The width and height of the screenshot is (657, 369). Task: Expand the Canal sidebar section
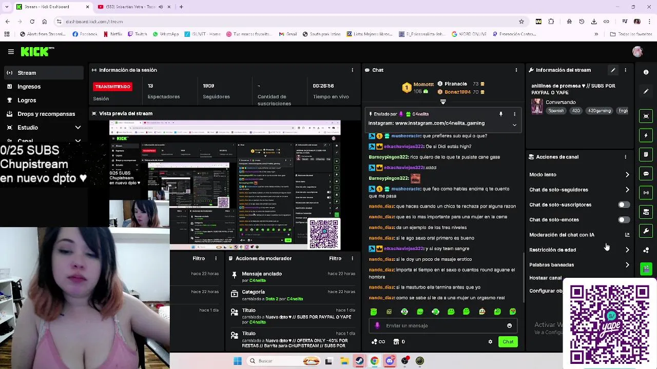(x=78, y=140)
